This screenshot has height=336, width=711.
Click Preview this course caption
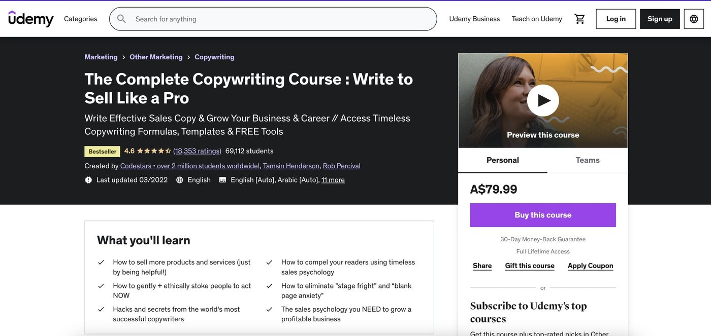pos(543,135)
